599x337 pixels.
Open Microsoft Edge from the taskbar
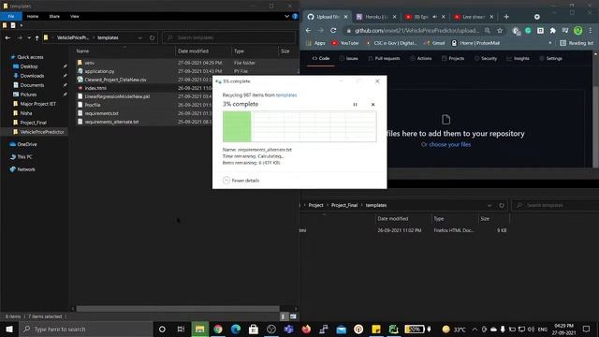[x=236, y=329]
